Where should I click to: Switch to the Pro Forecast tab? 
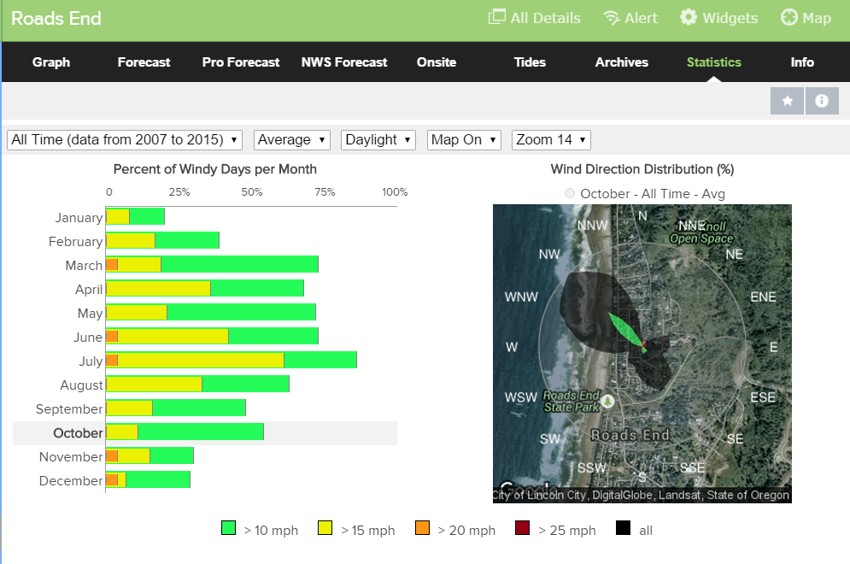point(241,62)
